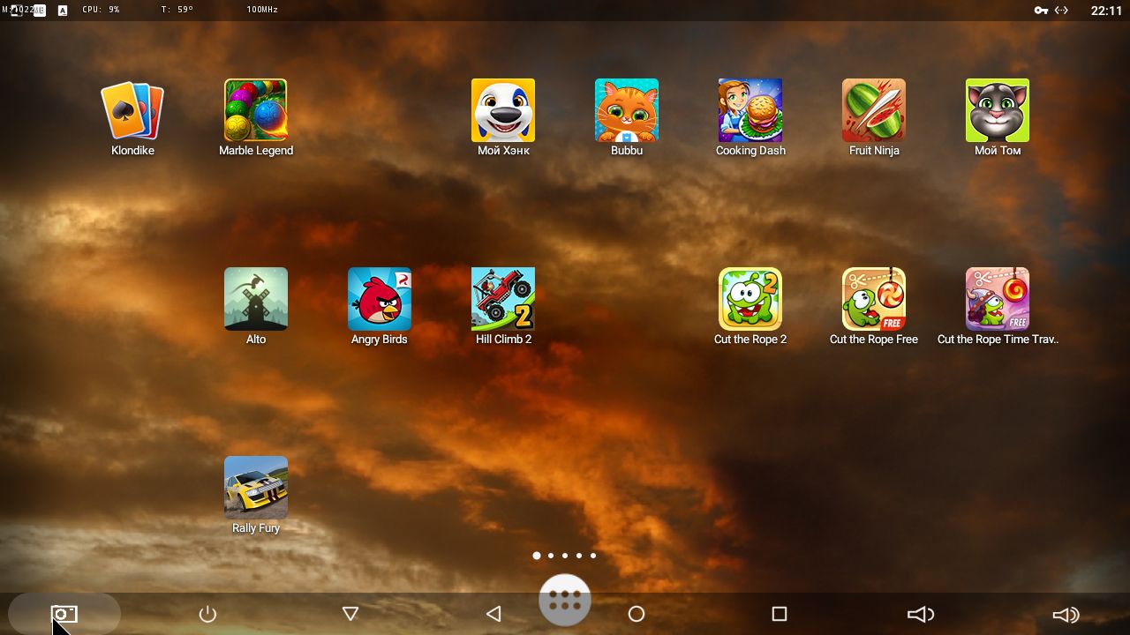The height and width of the screenshot is (635, 1130).
Task: Lower the volume
Action: point(921,614)
